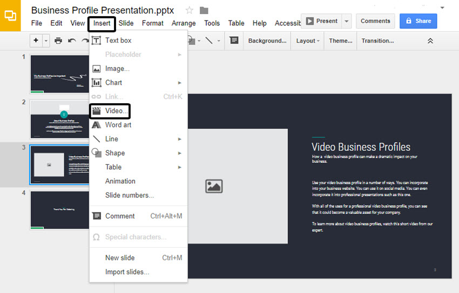
Task: Open the Layout dropdown
Action: tap(308, 41)
